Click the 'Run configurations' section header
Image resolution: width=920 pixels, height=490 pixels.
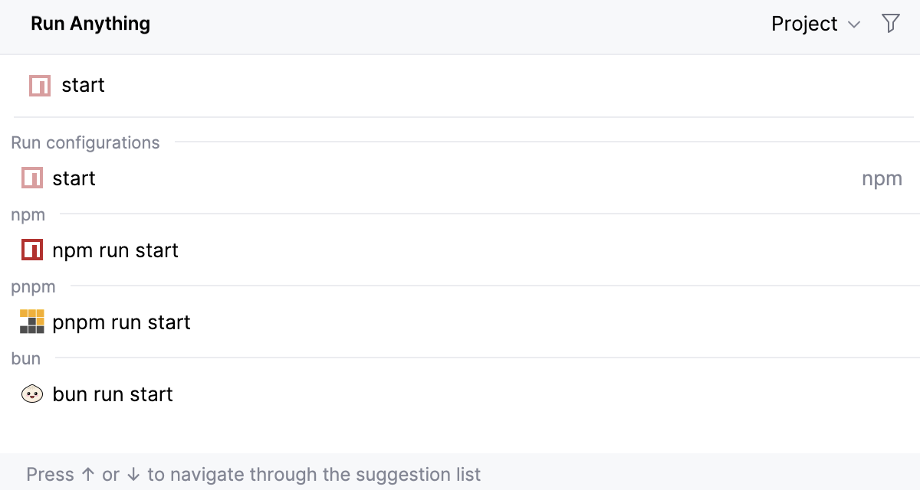85,142
